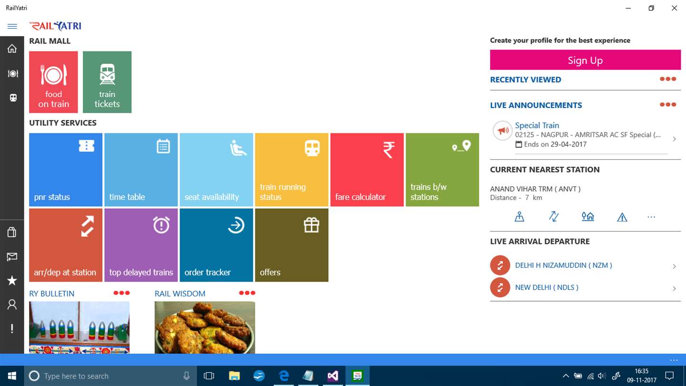
Task: Click the New Delhi arrival departure red icon
Action: (x=500, y=287)
